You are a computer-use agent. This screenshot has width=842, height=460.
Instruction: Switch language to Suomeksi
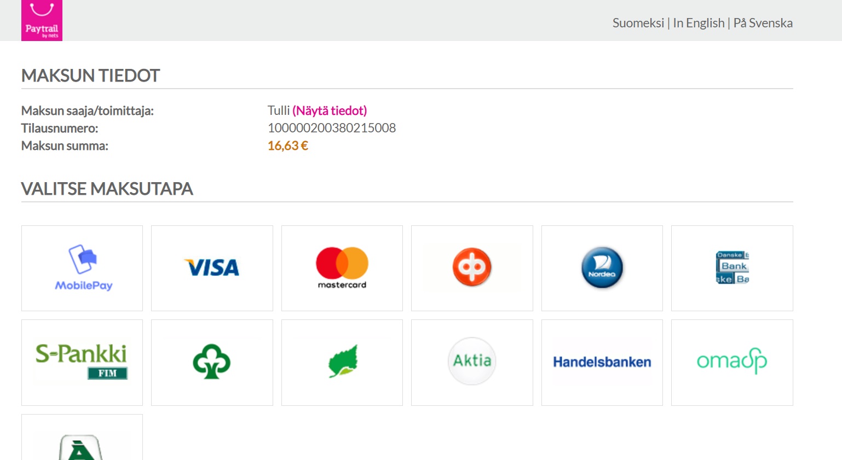[638, 23]
